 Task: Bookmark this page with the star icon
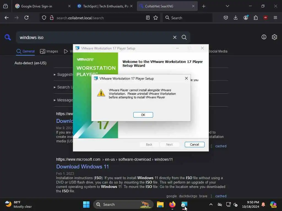pyautogui.click(x=156, y=18)
